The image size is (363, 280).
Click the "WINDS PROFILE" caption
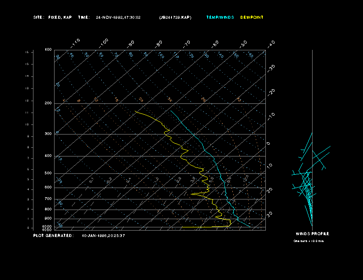click(x=313, y=234)
